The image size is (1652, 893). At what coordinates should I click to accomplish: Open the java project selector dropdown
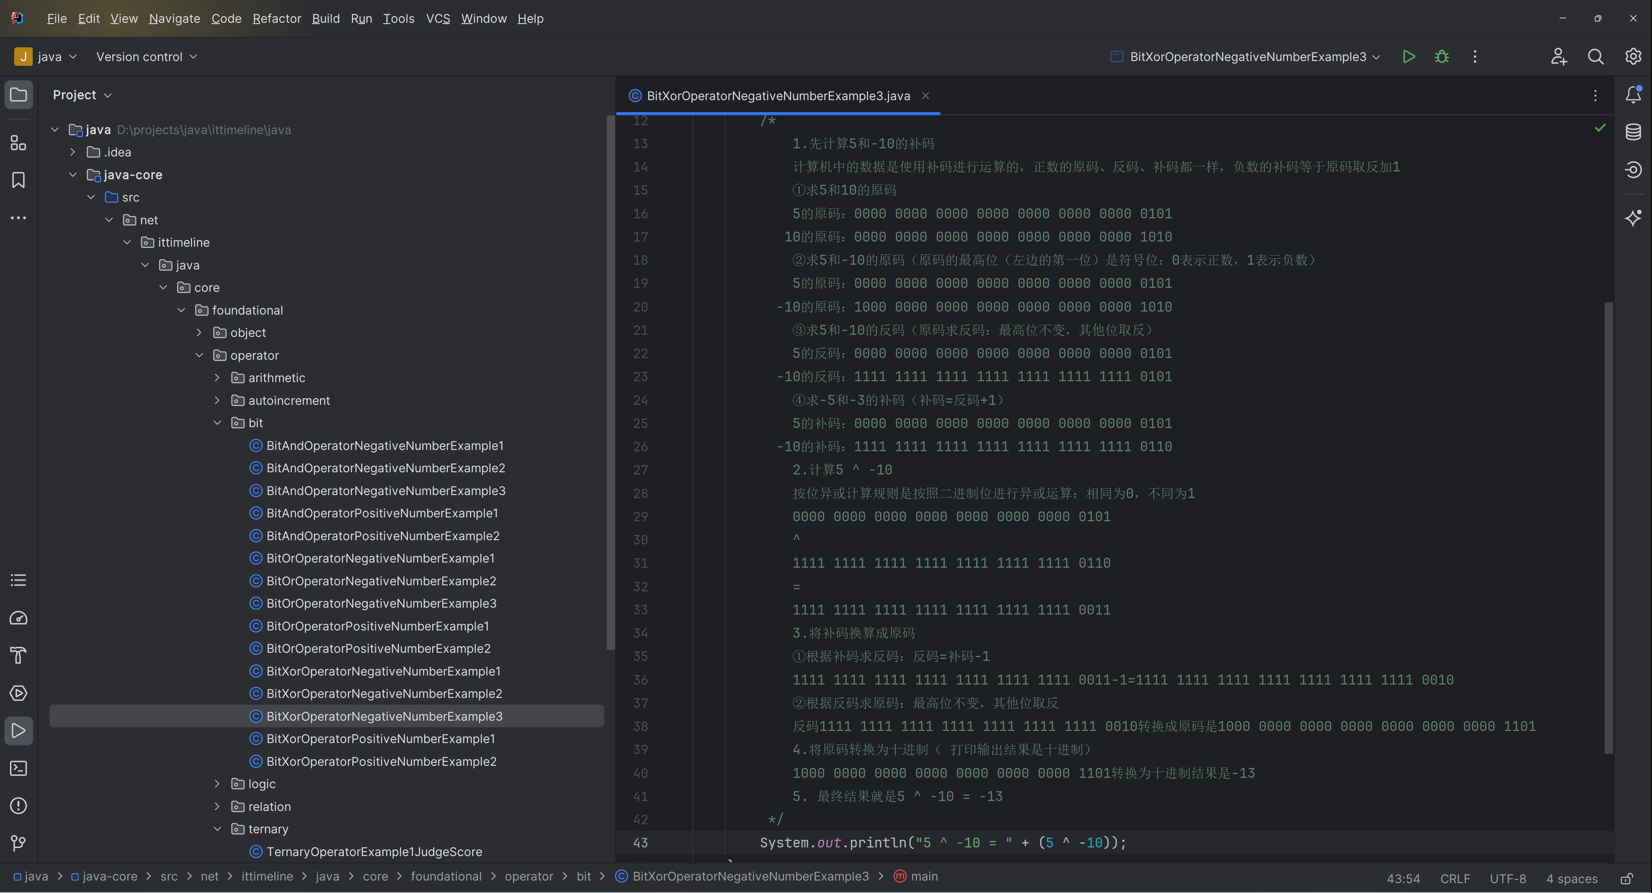(x=46, y=56)
